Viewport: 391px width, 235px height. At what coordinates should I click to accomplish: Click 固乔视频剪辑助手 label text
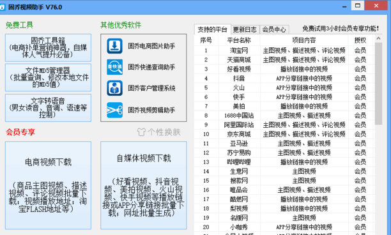(x=151, y=110)
